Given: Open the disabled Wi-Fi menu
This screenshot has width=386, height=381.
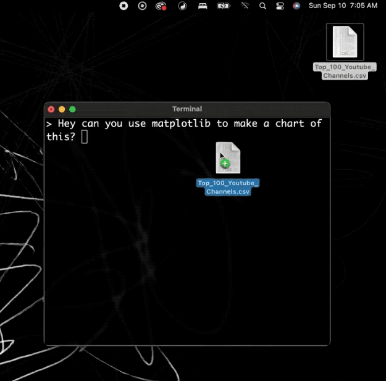Looking at the screenshot, I should pyautogui.click(x=245, y=6).
